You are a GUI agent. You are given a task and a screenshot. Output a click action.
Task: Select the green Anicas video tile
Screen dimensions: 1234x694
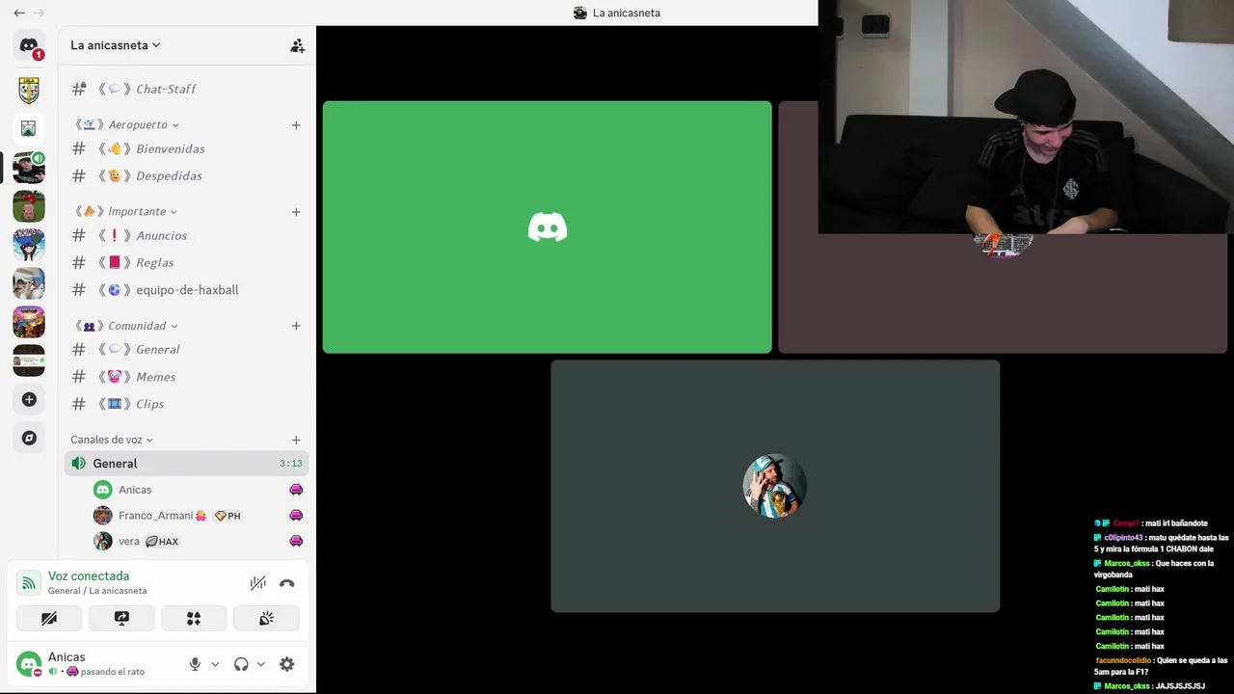[x=547, y=227]
